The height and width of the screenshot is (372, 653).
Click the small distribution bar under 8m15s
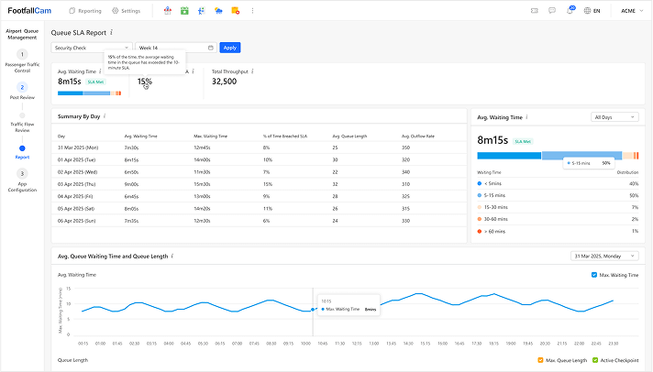[x=89, y=93]
